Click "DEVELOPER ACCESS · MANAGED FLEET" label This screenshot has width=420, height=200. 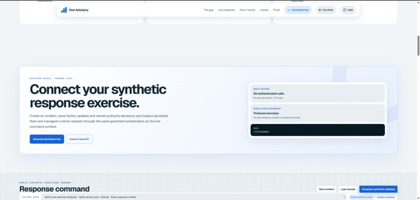[51, 79]
